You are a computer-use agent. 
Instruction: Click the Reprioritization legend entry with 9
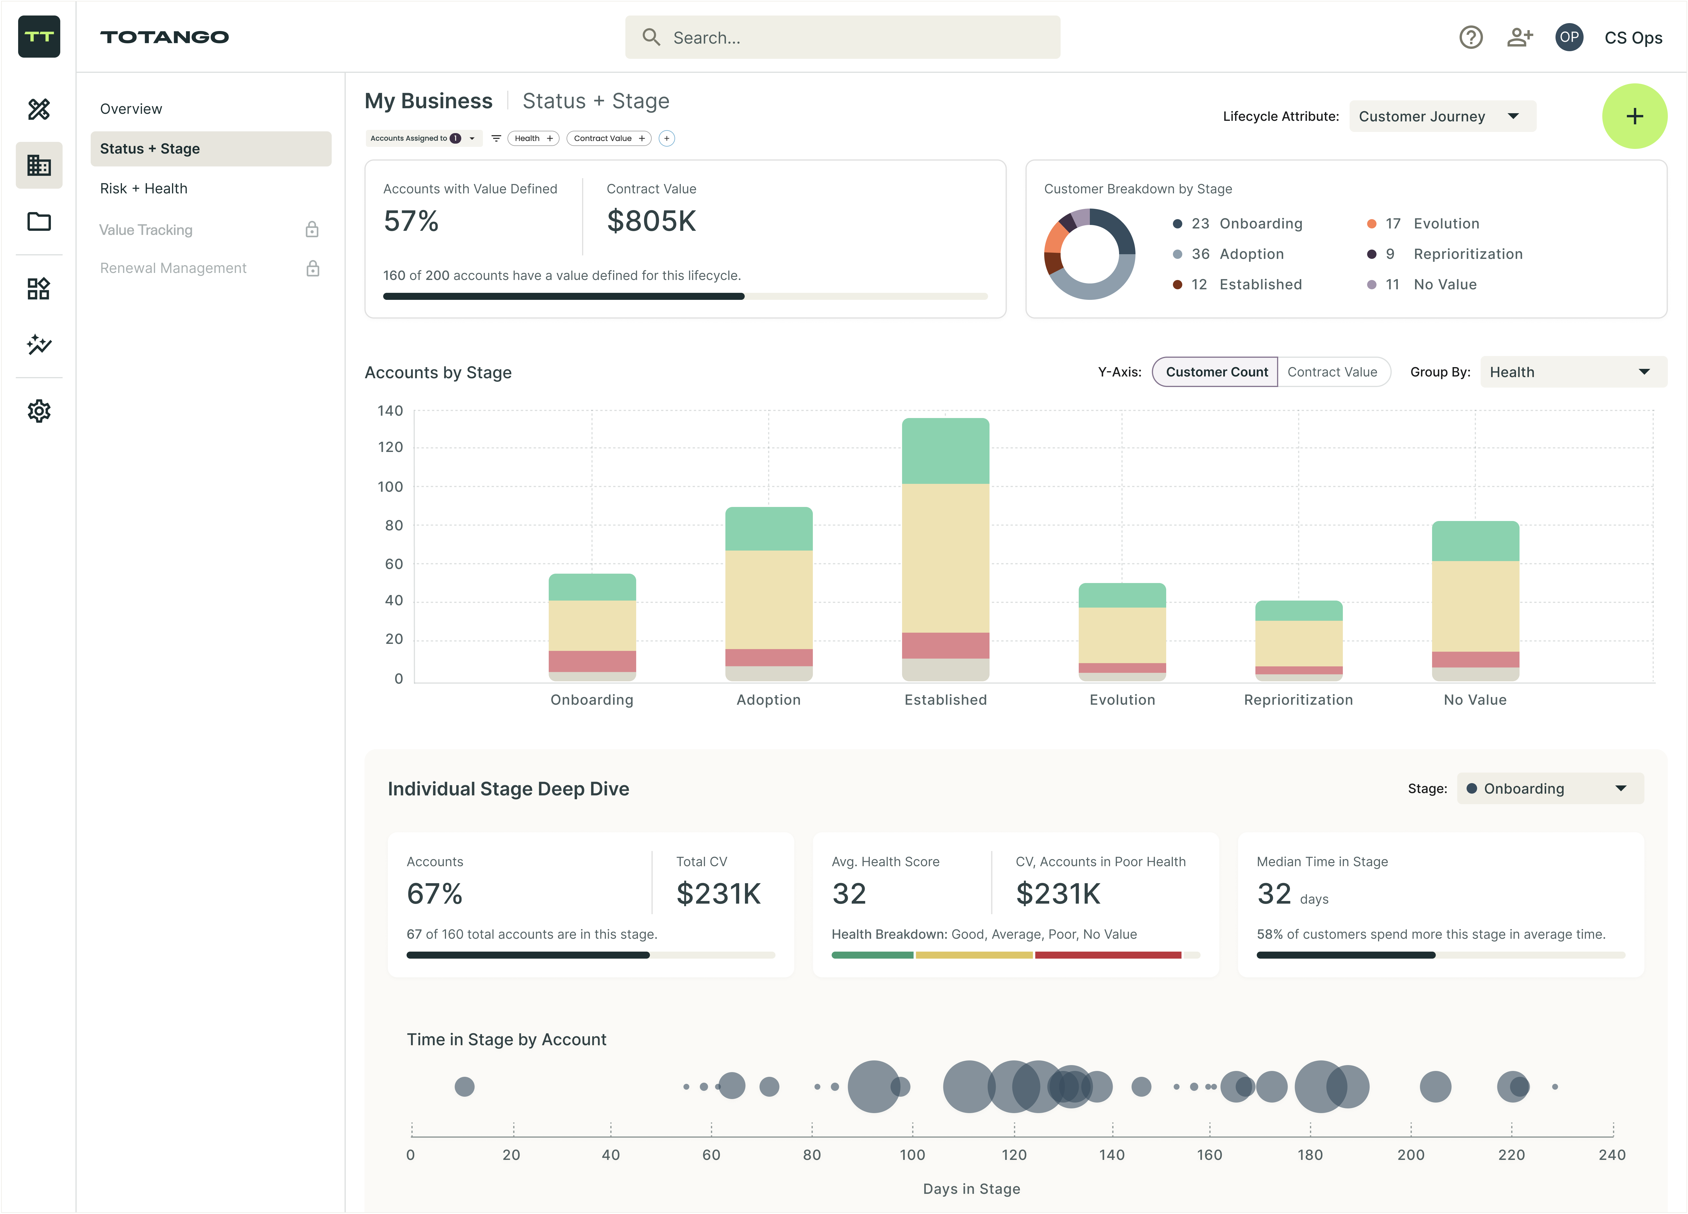point(1445,254)
